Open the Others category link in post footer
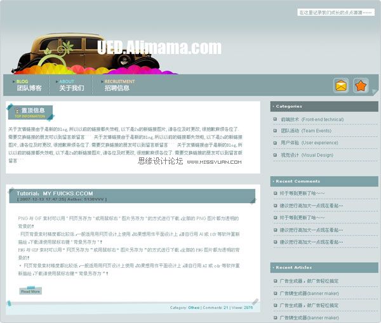 (194, 308)
